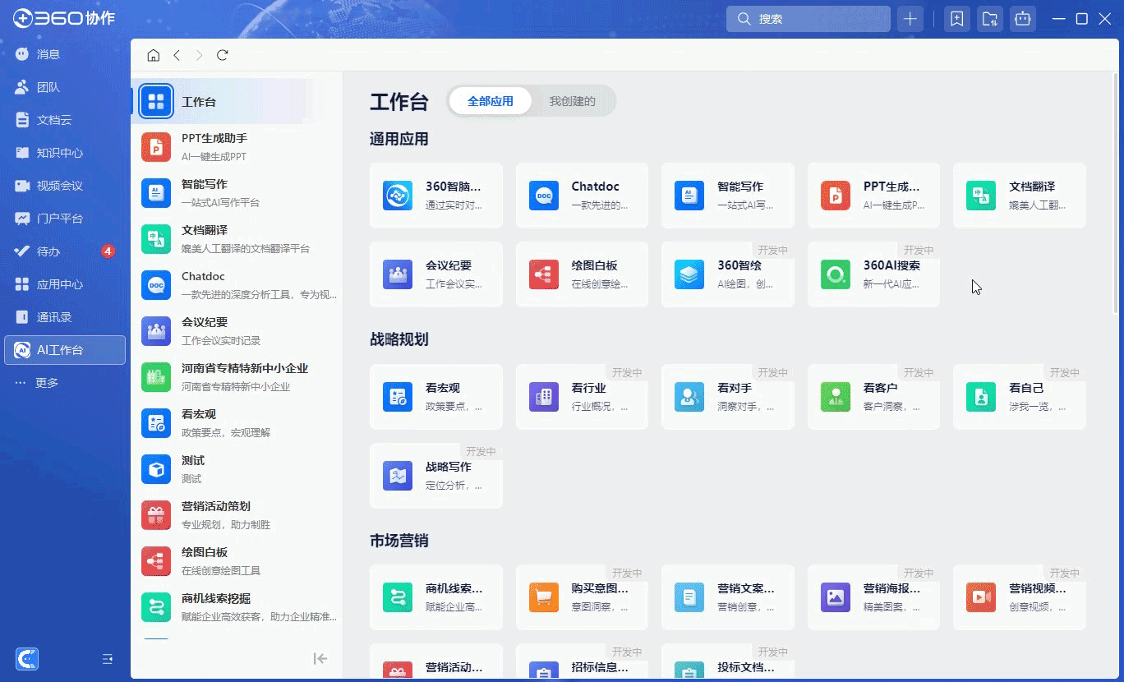The height and width of the screenshot is (682, 1124).
Task: Open 待办 todo list with badge
Action: [x=64, y=251]
